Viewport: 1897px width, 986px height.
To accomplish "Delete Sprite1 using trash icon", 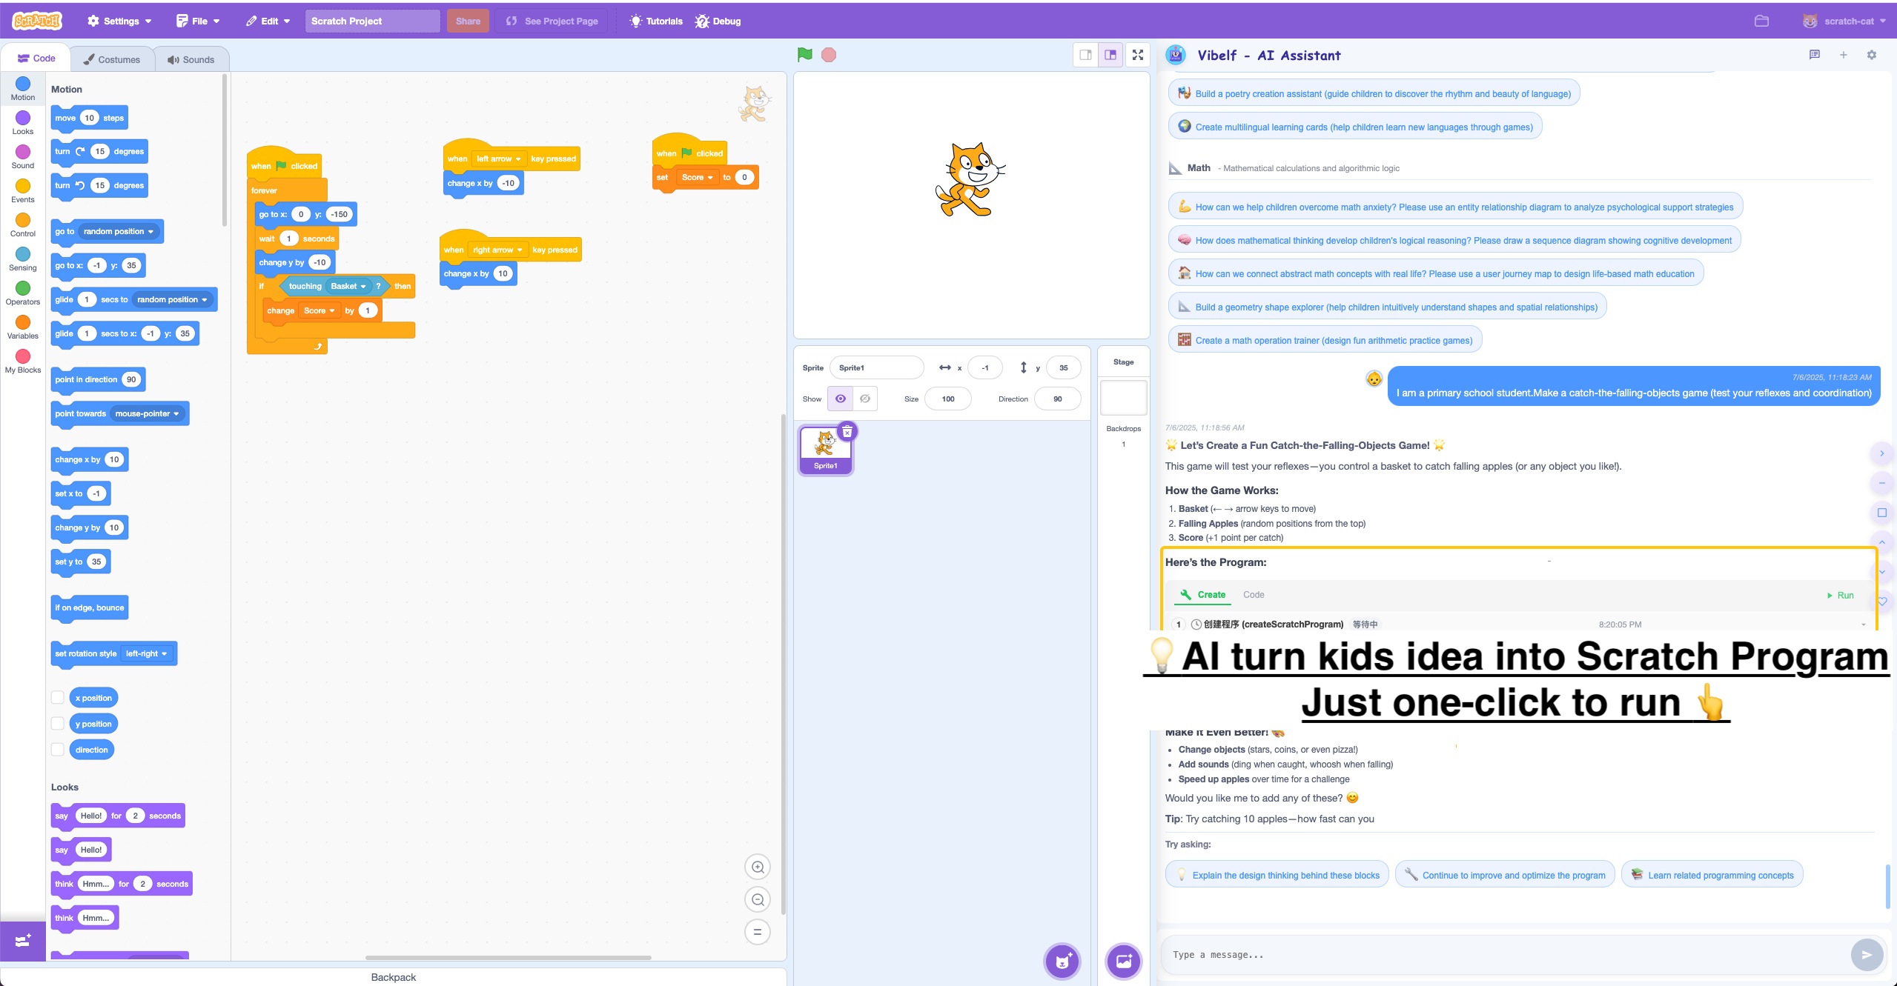I will point(847,431).
